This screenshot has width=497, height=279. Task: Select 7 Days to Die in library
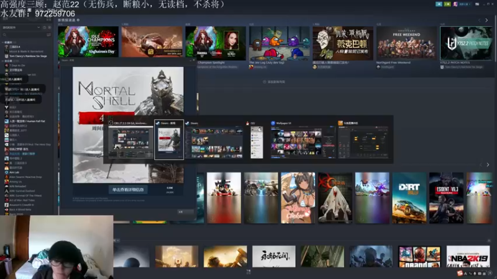click(x=15, y=66)
